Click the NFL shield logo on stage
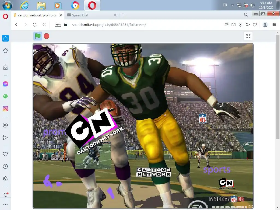280x210 pixels. 203,118
